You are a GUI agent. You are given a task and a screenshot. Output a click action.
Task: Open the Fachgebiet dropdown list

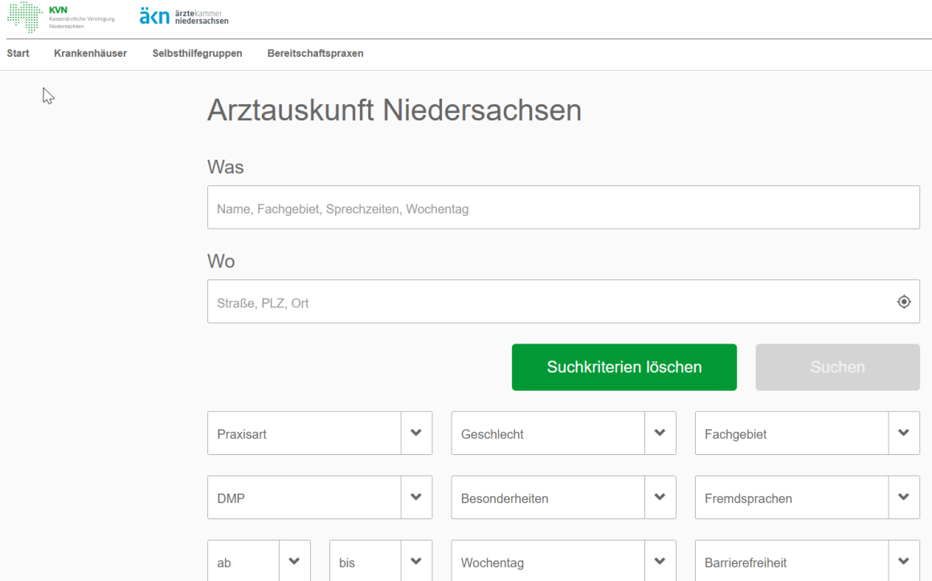(807, 433)
